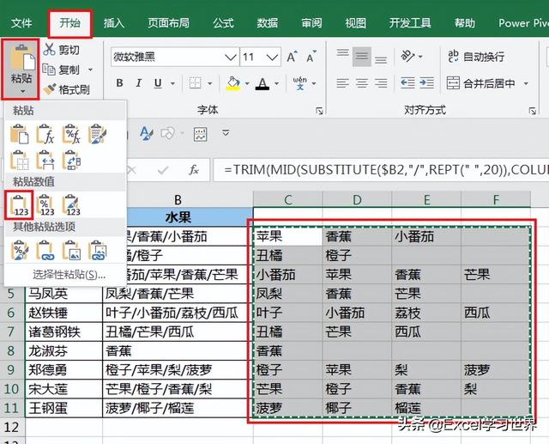The image size is (549, 444).
Task: Open the font size 11 dropdown
Action: [x=272, y=57]
